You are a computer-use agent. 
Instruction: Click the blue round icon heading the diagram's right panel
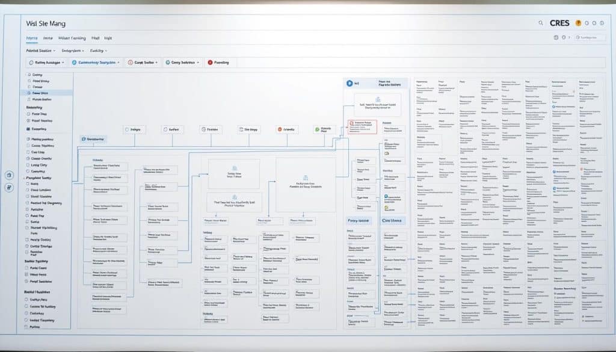(350, 83)
